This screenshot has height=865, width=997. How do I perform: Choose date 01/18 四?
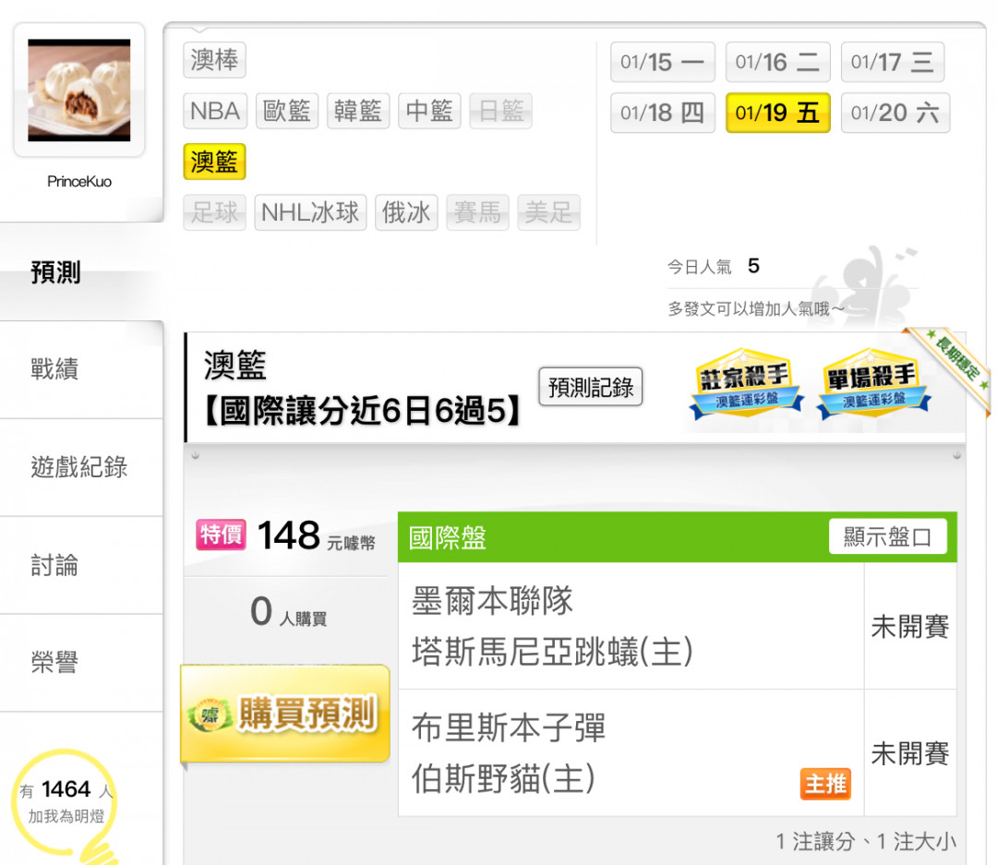point(663,113)
